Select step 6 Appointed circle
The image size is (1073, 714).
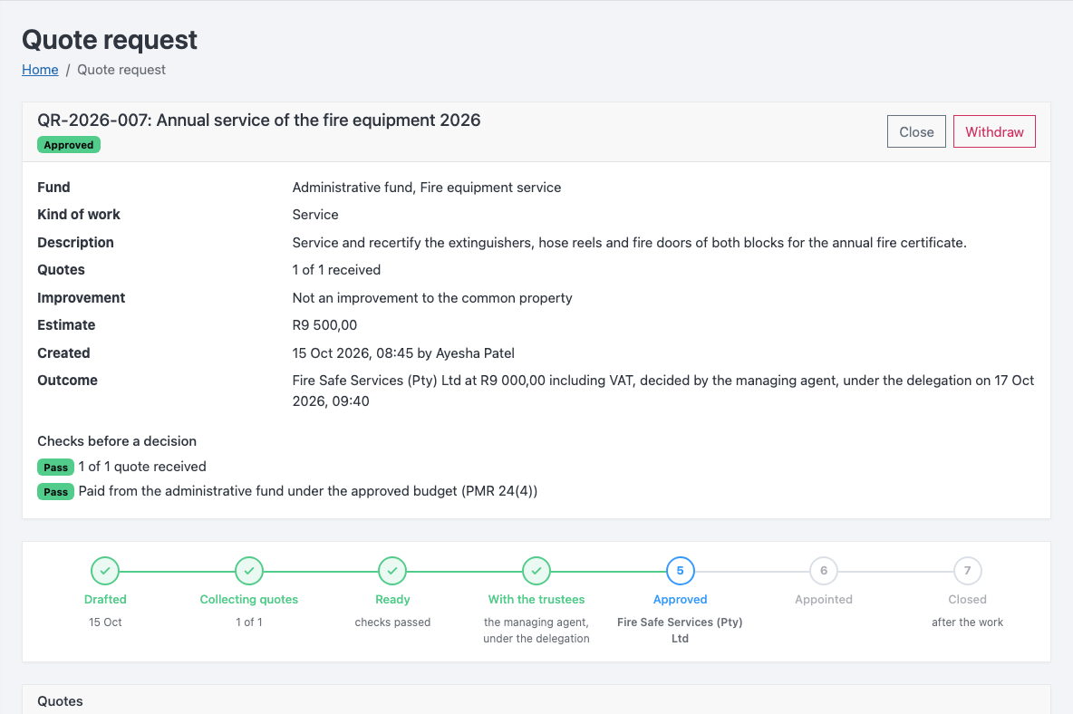pyautogui.click(x=824, y=570)
